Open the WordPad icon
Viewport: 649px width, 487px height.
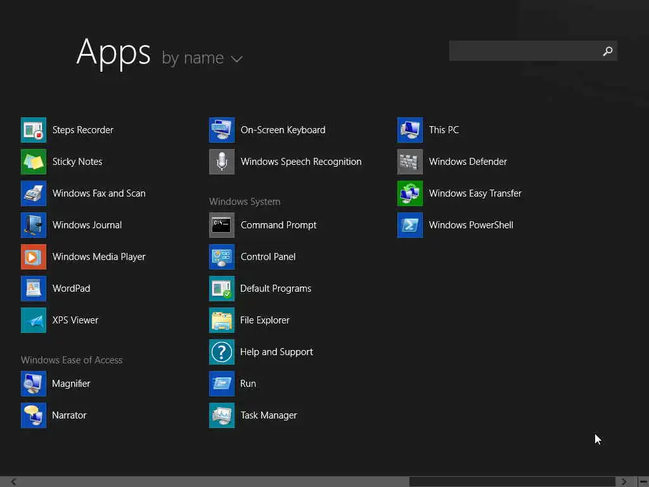[34, 289]
